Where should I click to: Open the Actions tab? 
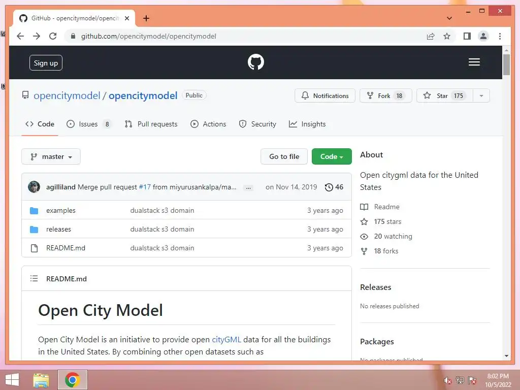coord(208,124)
